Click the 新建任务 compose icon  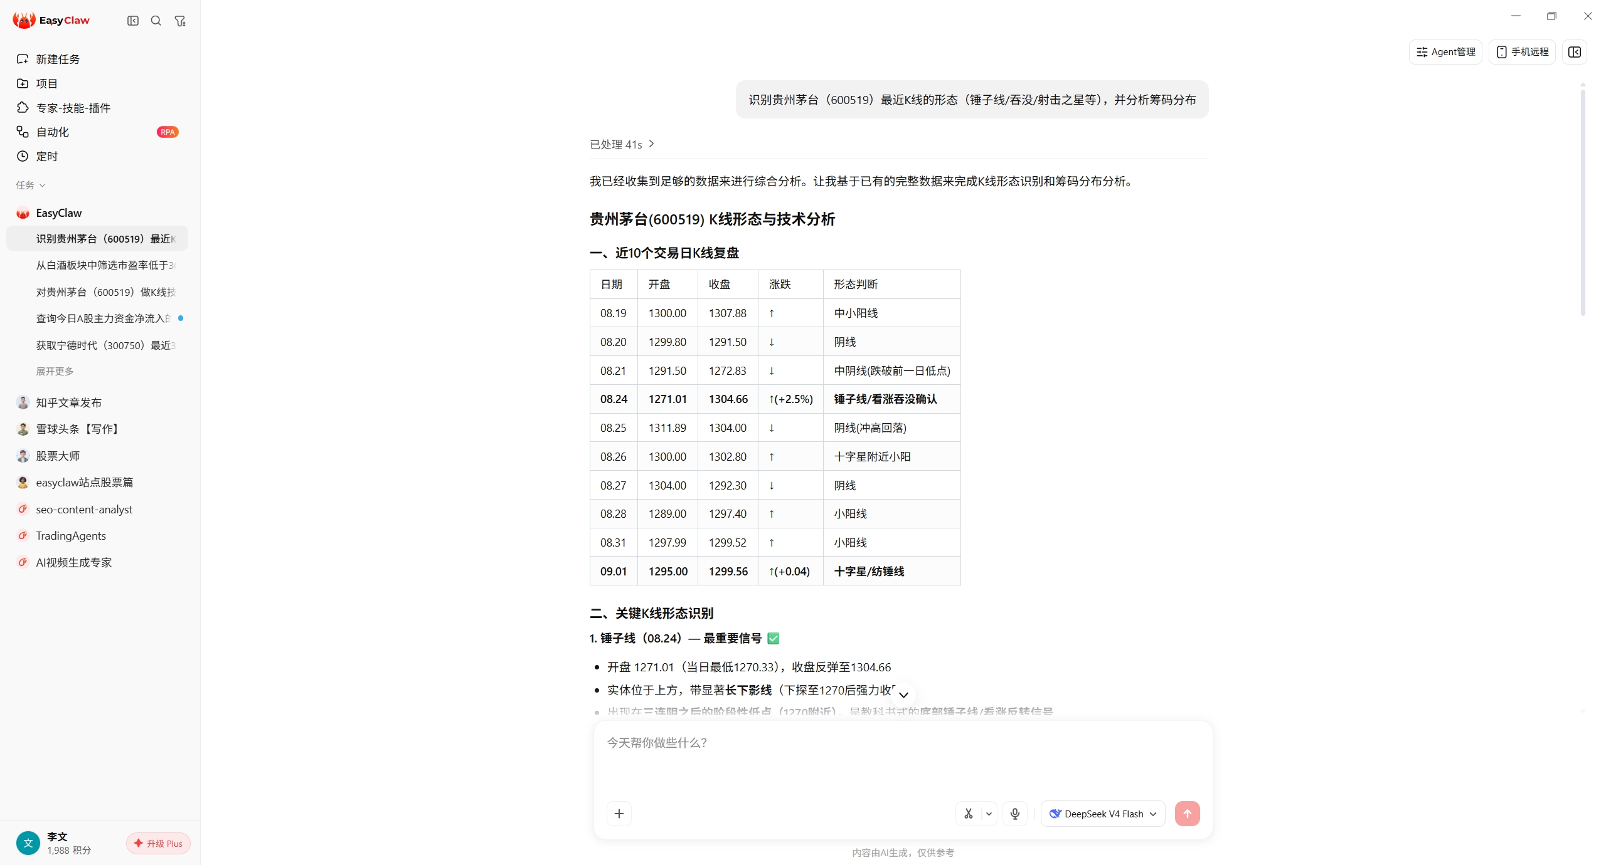(23, 59)
